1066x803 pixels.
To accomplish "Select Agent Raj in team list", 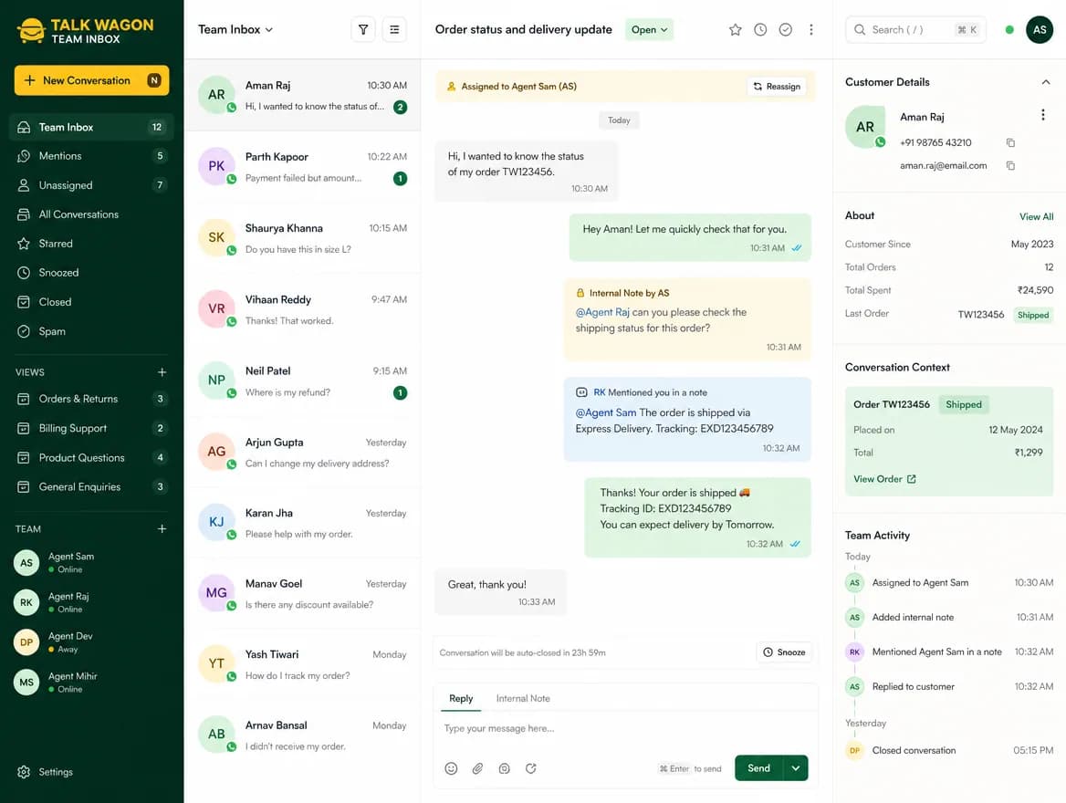I will pyautogui.click(x=91, y=603).
